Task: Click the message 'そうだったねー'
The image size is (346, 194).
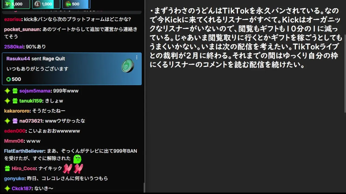Action: [x=49, y=111]
